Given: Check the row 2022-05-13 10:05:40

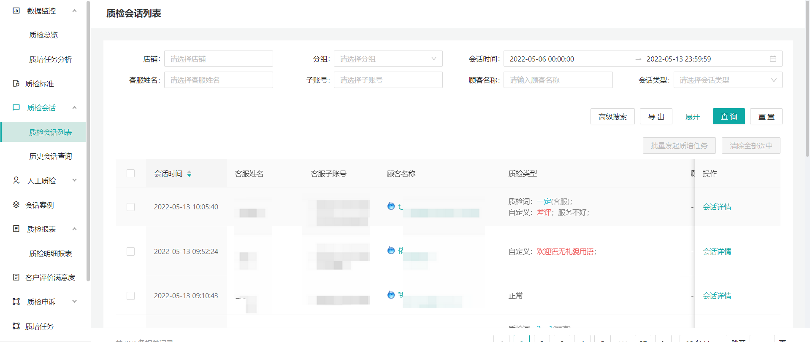Looking at the screenshot, I should pyautogui.click(x=131, y=207).
